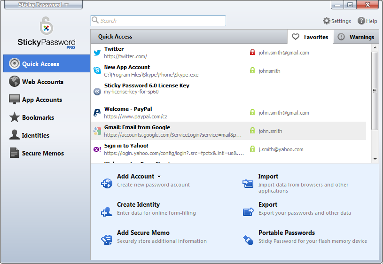Click the App Accounts monitor icon
Screen dimensions: 383x264
tap(15, 100)
